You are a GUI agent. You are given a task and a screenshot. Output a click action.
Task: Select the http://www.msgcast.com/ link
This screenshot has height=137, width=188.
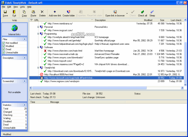click(x=60, y=30)
